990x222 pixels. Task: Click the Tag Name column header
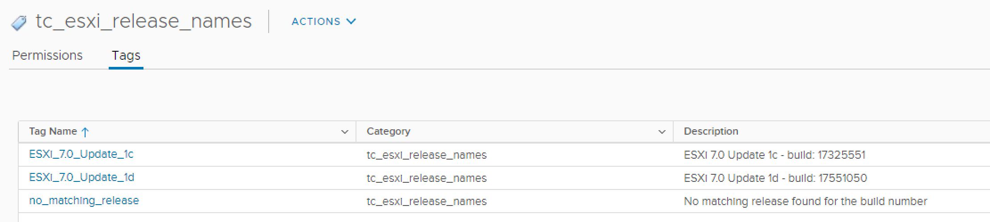(53, 132)
